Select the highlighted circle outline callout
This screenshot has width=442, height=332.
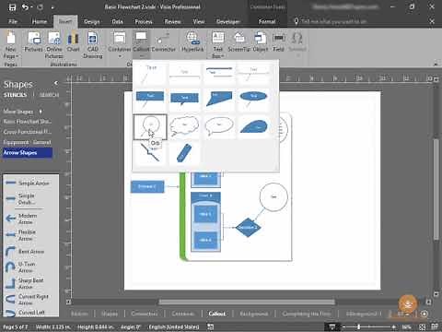pos(150,126)
